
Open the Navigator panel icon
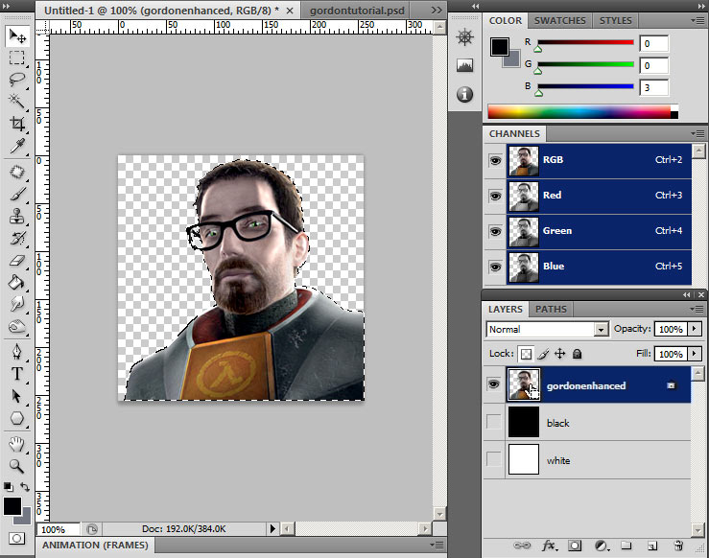(464, 37)
